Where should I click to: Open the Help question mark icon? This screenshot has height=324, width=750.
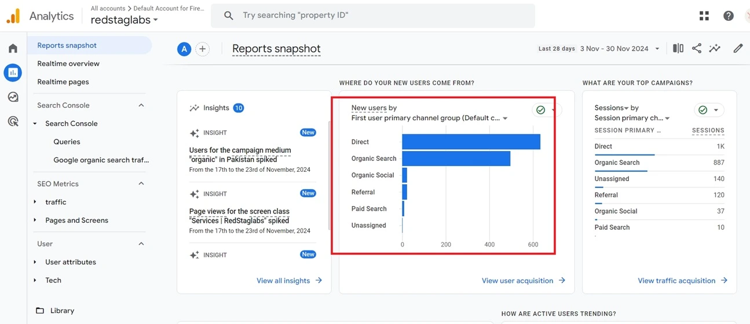click(x=729, y=16)
